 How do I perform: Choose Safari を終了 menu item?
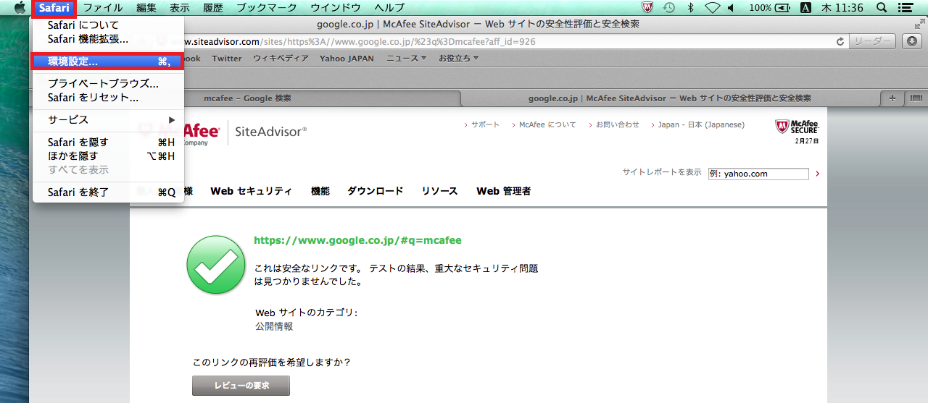tap(107, 192)
